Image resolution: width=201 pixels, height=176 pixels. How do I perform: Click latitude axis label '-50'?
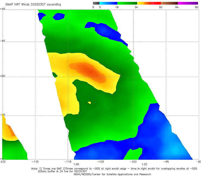click(x=2, y=76)
